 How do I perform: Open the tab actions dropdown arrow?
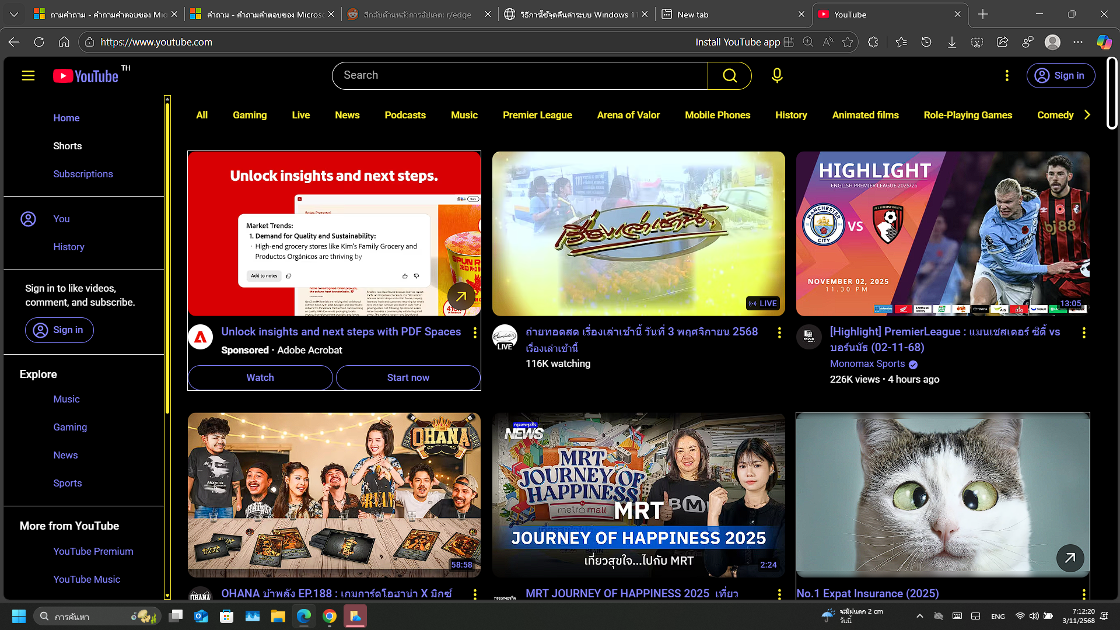(x=14, y=14)
